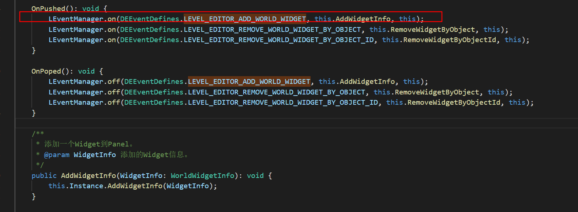Click WidgetInfo argument in this.Instance.AddWidgetInfo call

point(188,186)
